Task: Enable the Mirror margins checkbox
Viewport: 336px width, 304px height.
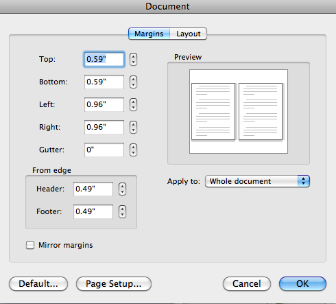Action: [x=30, y=245]
